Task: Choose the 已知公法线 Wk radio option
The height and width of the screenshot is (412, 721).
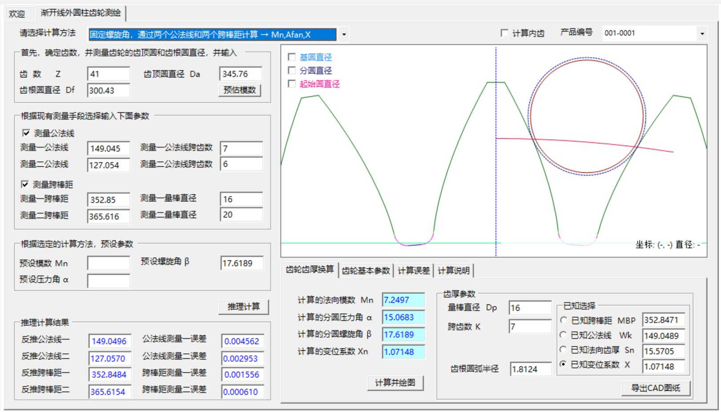Action: 564,335
